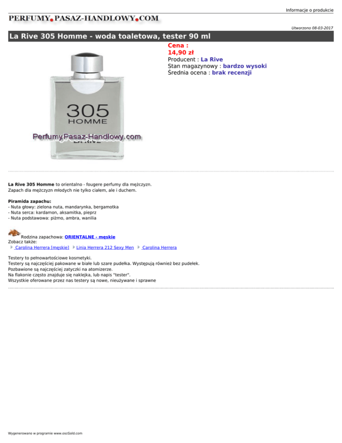The image size is (342, 443).
Task: Click the oriental fragrance family spice icon
Action: (x=14, y=233)
